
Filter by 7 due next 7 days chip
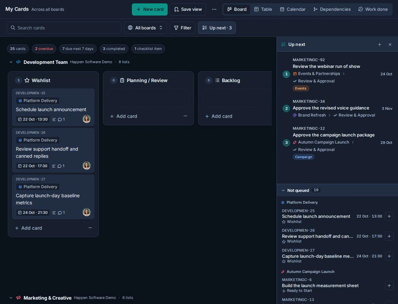(x=78, y=49)
